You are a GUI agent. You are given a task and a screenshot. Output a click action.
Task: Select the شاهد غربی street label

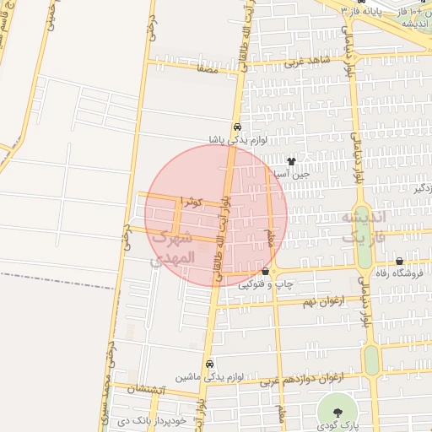[x=307, y=62]
